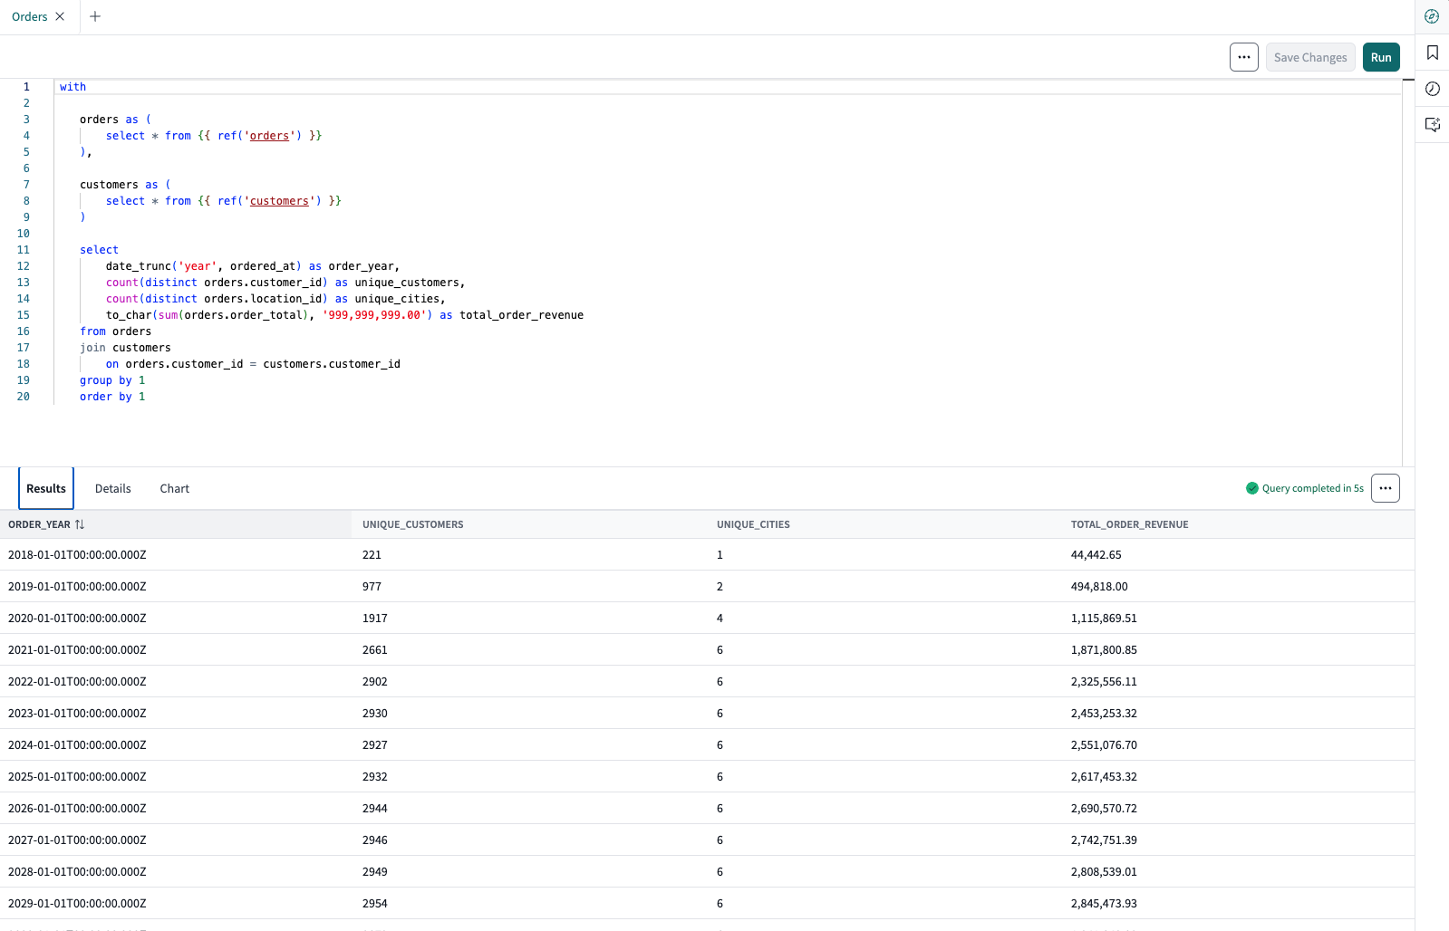Open the compass explorer panel icon
Image resolution: width=1449 pixels, height=931 pixels.
point(1432,16)
